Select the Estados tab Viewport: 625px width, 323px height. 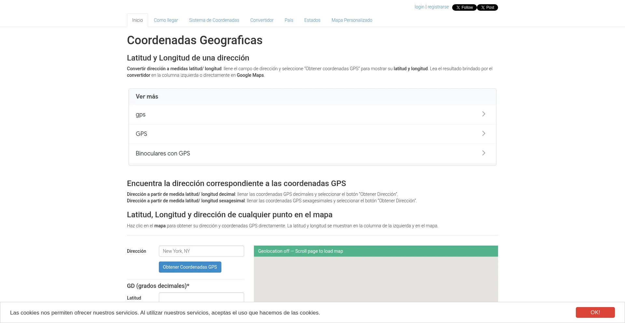click(312, 20)
